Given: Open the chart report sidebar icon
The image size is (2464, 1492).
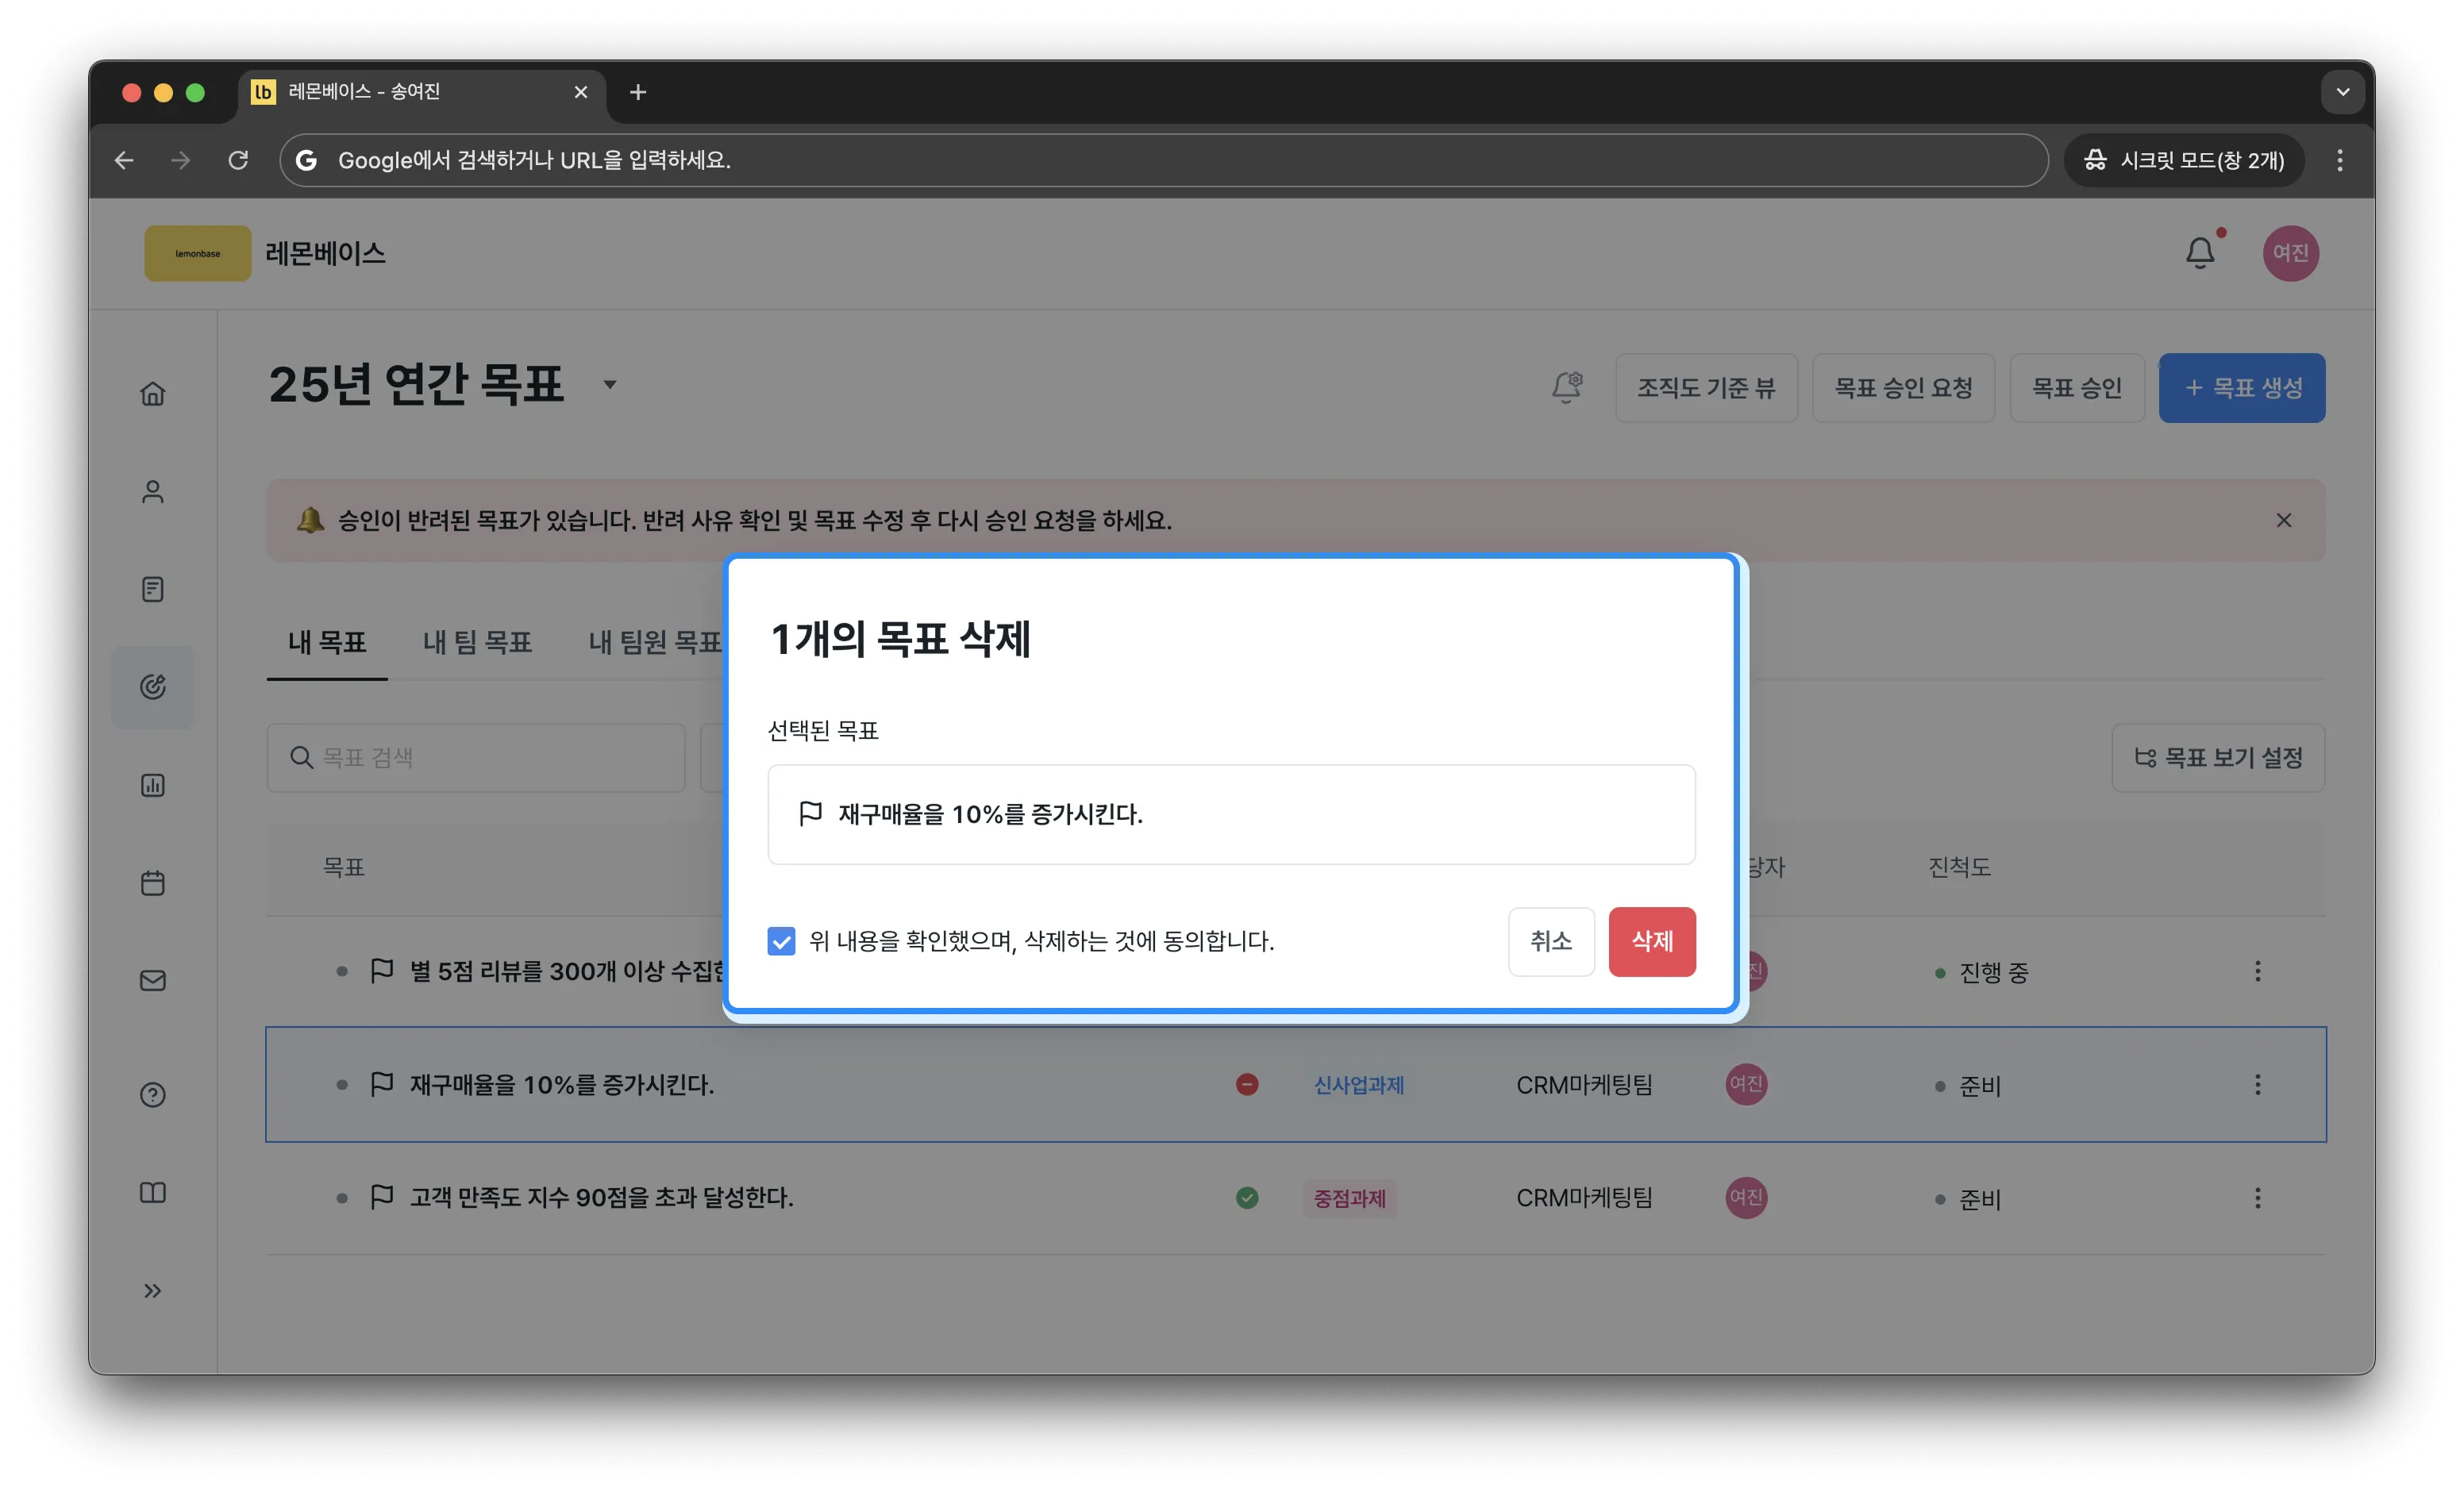Looking at the screenshot, I should click(152, 785).
